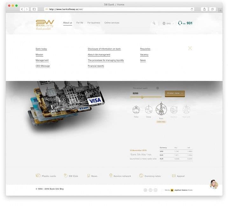Click the RUR currency row

[176, 159]
